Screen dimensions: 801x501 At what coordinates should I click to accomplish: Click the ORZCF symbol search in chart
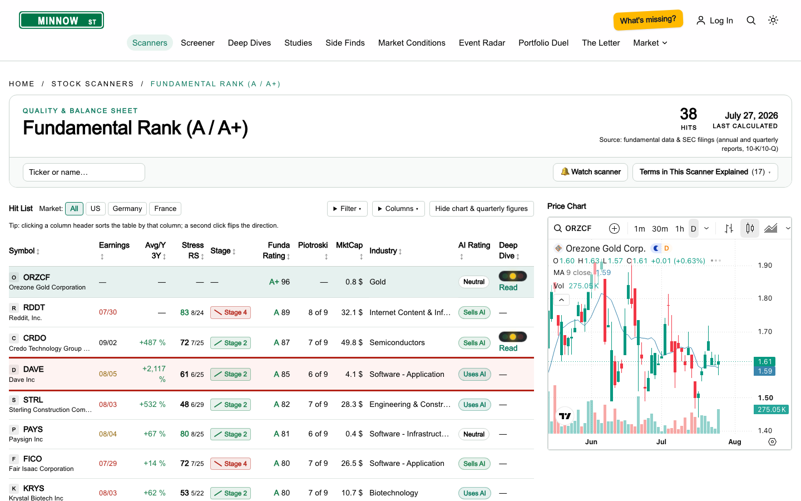click(x=573, y=228)
